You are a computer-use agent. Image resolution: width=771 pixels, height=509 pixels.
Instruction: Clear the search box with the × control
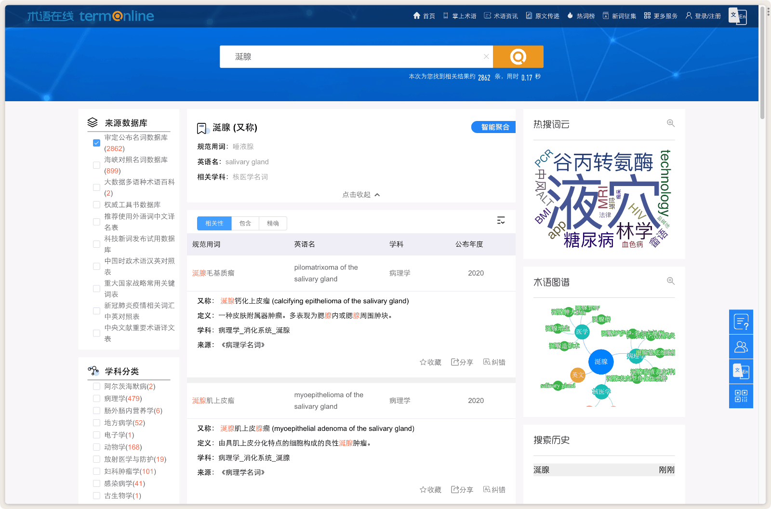click(486, 56)
